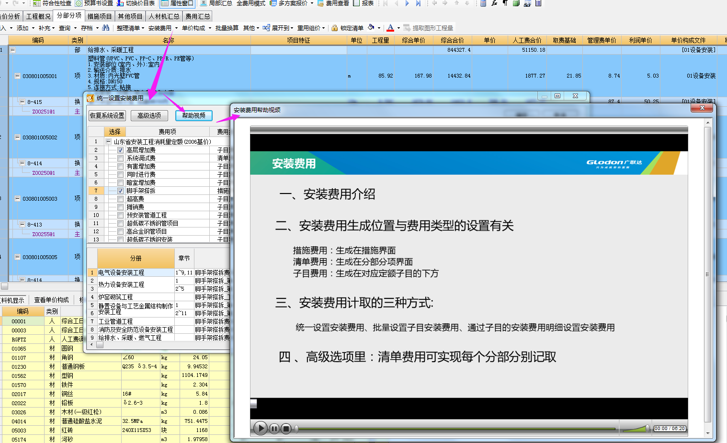
Task: Click video window vertical scrollbar down arrow
Action: point(708,433)
